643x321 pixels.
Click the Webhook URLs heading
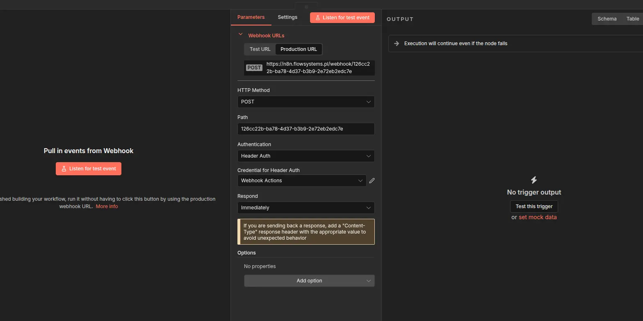point(266,36)
